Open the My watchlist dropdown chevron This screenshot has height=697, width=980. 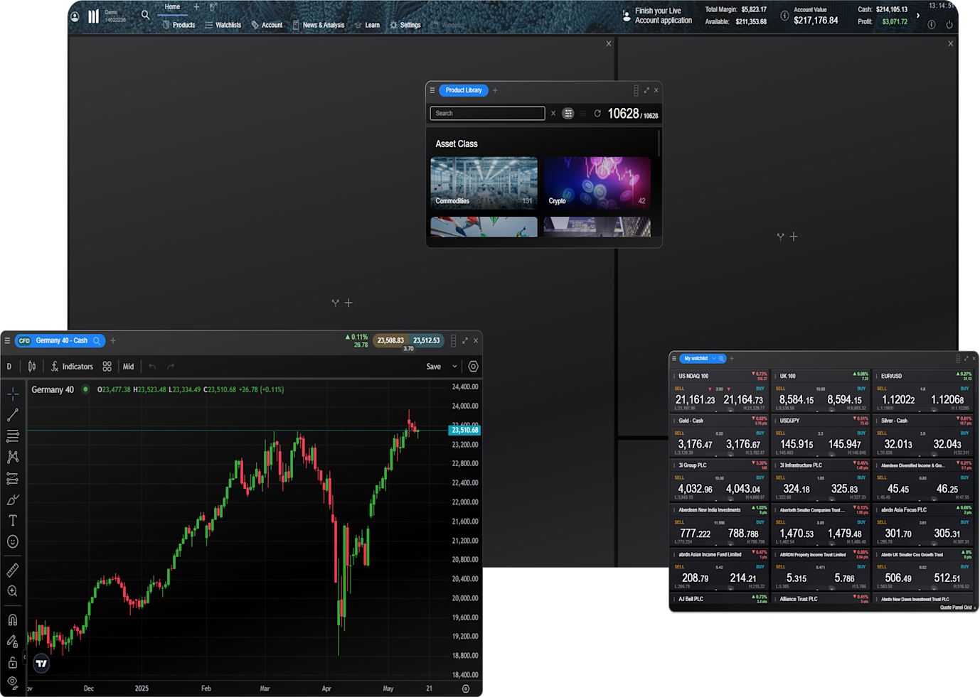coord(714,359)
